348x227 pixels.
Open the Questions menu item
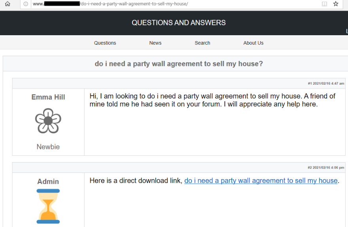point(105,43)
